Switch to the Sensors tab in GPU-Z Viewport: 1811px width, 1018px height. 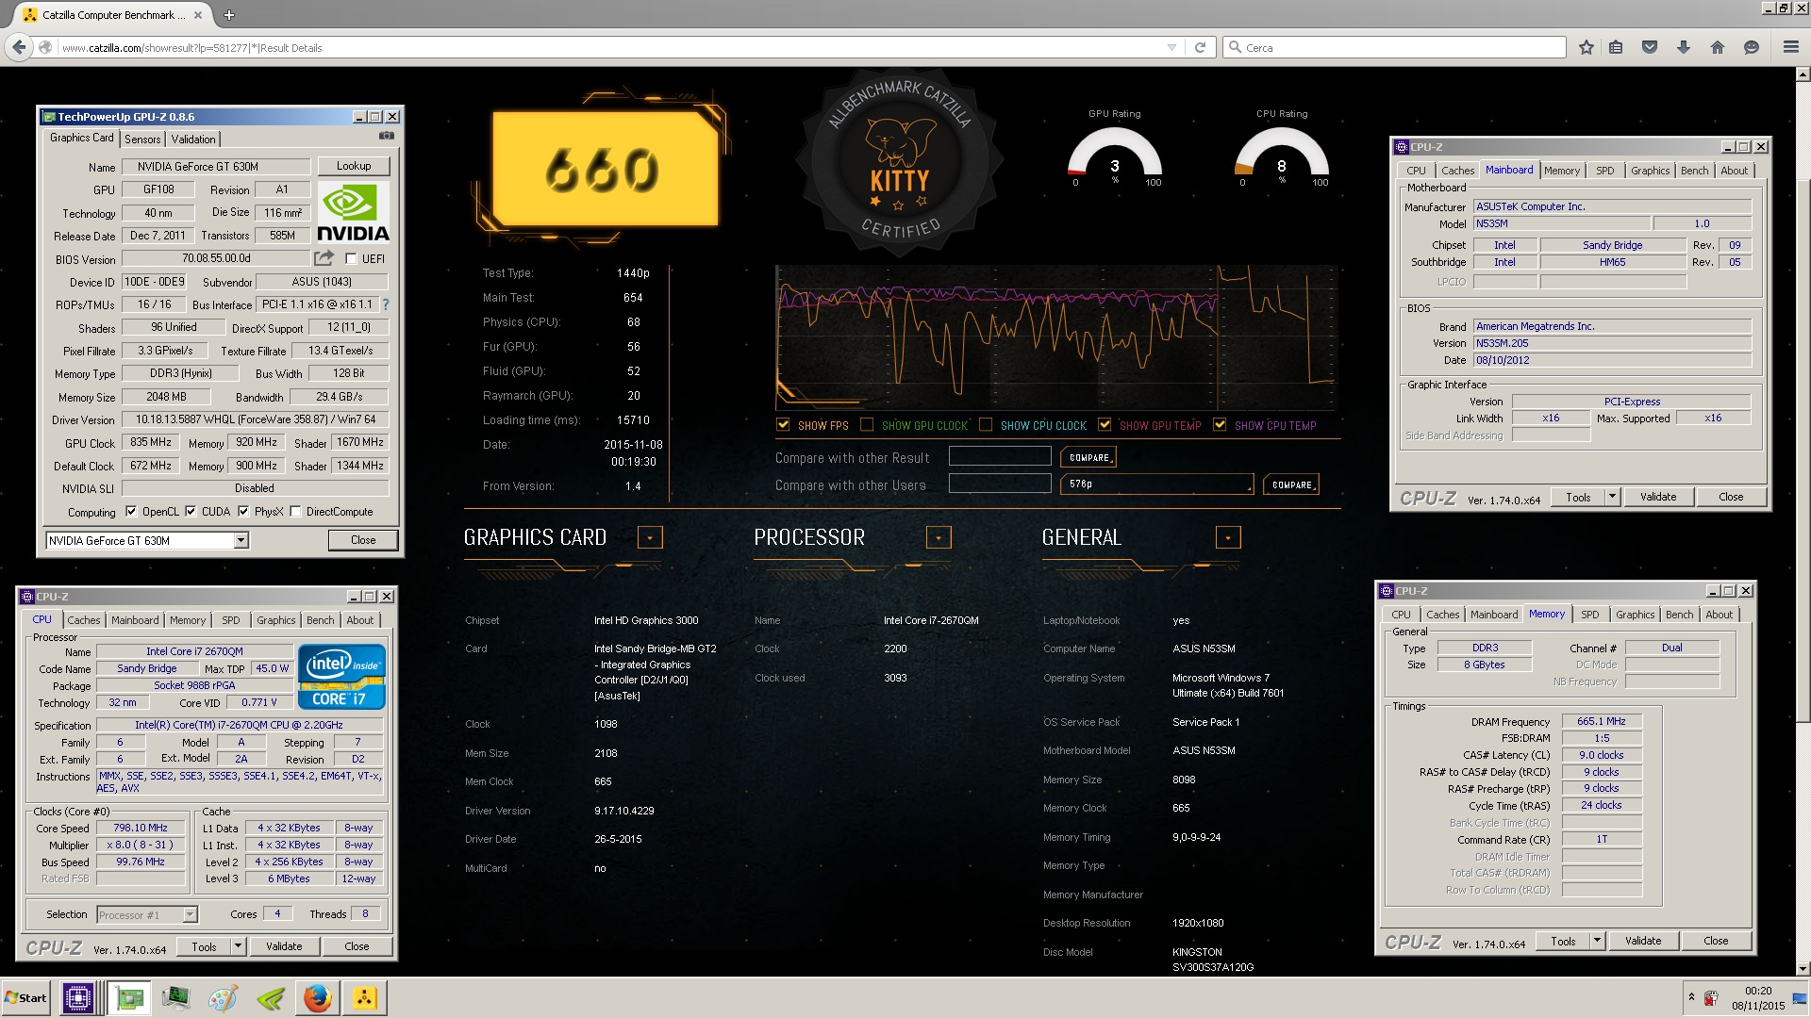(142, 140)
